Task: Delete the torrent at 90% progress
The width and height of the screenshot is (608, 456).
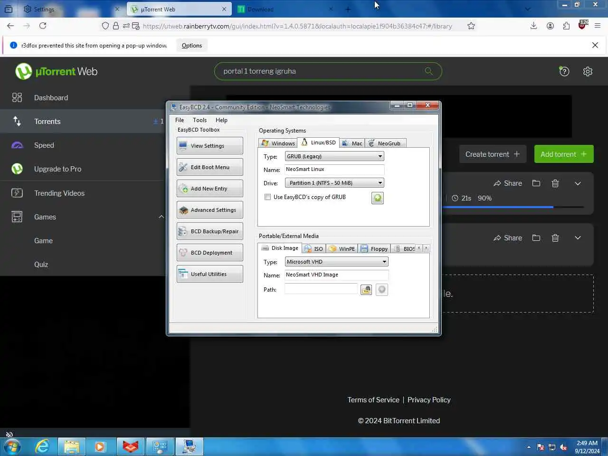Action: [x=555, y=183]
